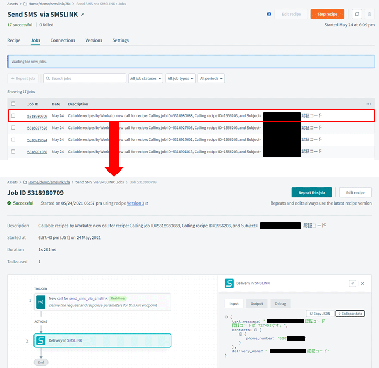Viewport: 379px width, 368px height.
Task: Click SMSLINK link in Delivery panel header
Action: point(262,283)
